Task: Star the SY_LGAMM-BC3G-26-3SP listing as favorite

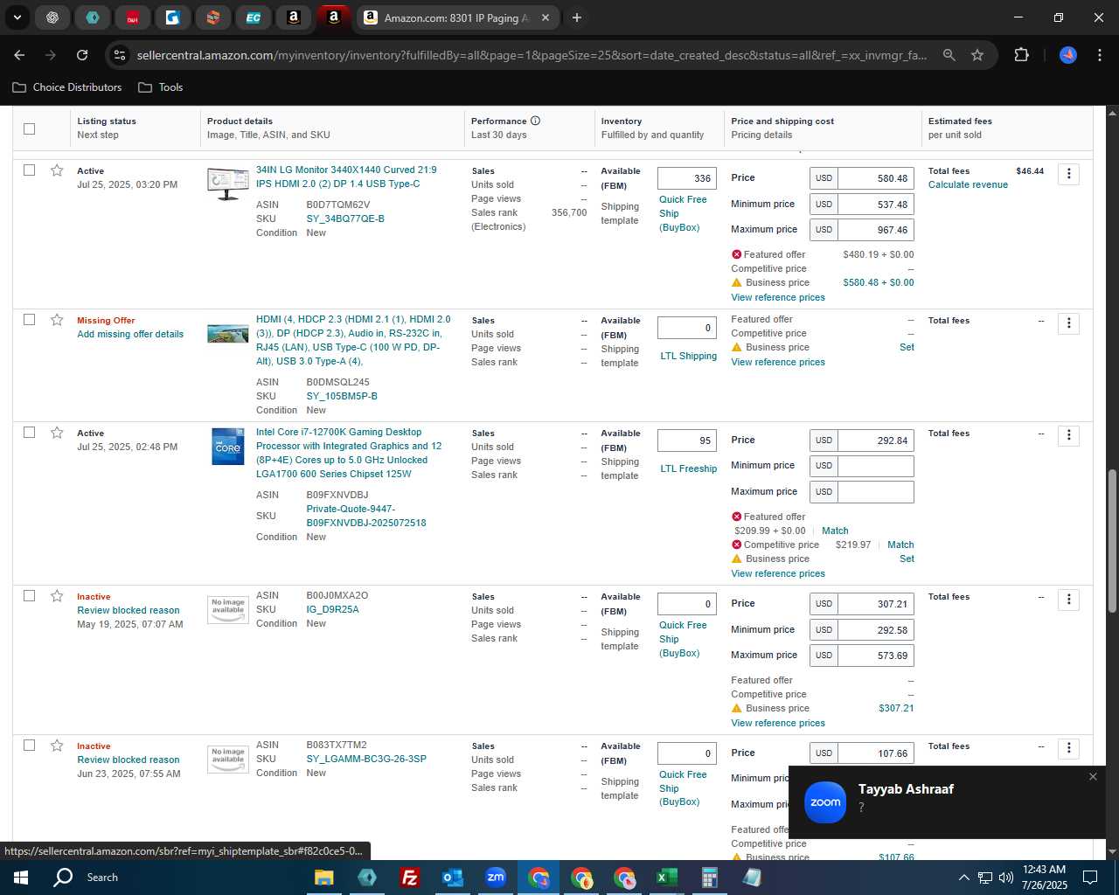Action: pos(57,746)
